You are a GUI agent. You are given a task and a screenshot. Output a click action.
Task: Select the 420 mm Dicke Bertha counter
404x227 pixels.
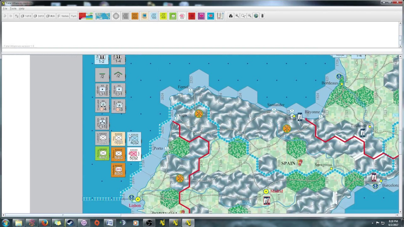click(x=102, y=90)
